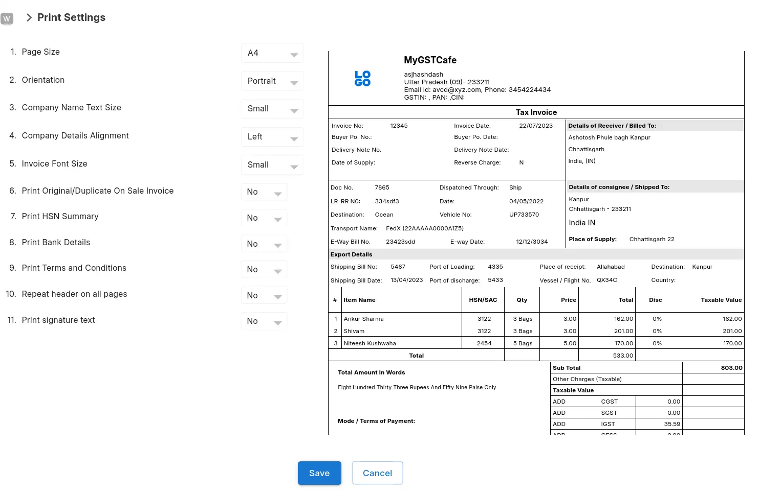Click the Mode / Terms of Payment label

pyautogui.click(x=376, y=421)
